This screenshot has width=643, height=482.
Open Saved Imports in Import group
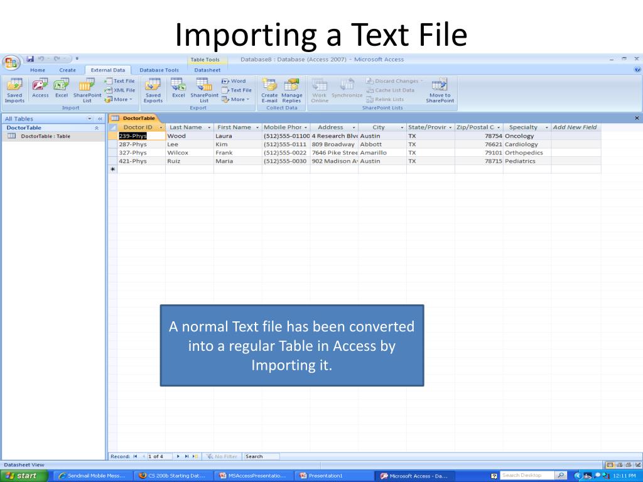14,90
